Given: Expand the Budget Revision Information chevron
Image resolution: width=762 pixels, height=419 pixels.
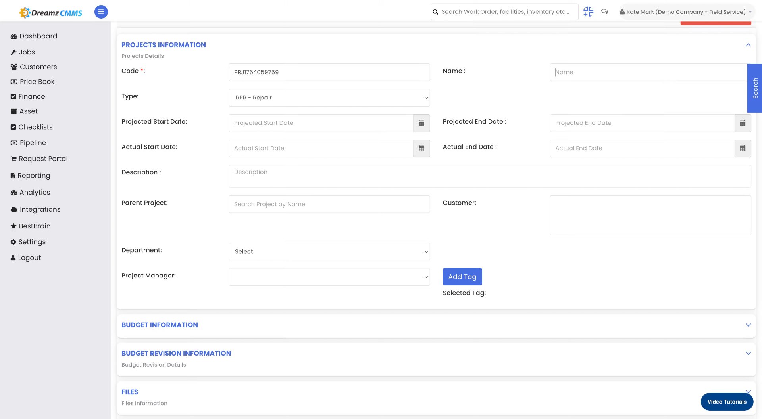Looking at the screenshot, I should [748, 354].
